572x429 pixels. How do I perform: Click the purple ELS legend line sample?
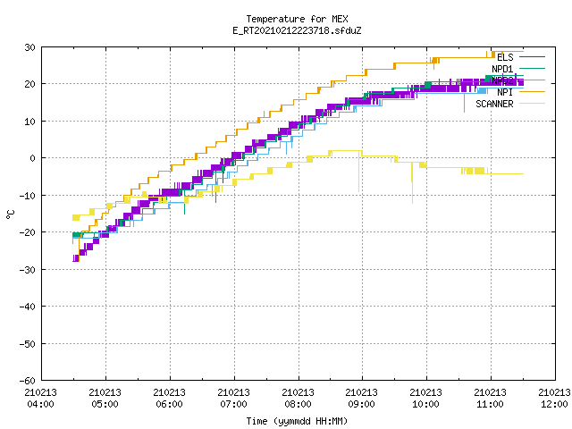click(532, 57)
